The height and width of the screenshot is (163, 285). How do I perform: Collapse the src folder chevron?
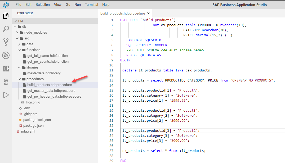[x=17, y=38]
